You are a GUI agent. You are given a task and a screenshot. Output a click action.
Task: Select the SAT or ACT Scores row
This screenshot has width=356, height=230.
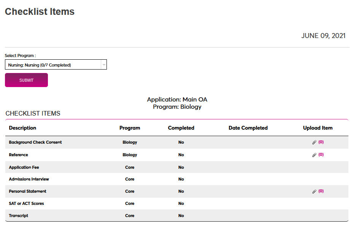tap(26, 203)
